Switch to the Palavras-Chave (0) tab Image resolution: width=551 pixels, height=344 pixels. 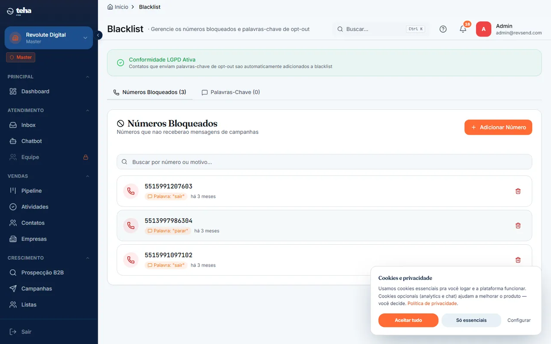click(231, 92)
